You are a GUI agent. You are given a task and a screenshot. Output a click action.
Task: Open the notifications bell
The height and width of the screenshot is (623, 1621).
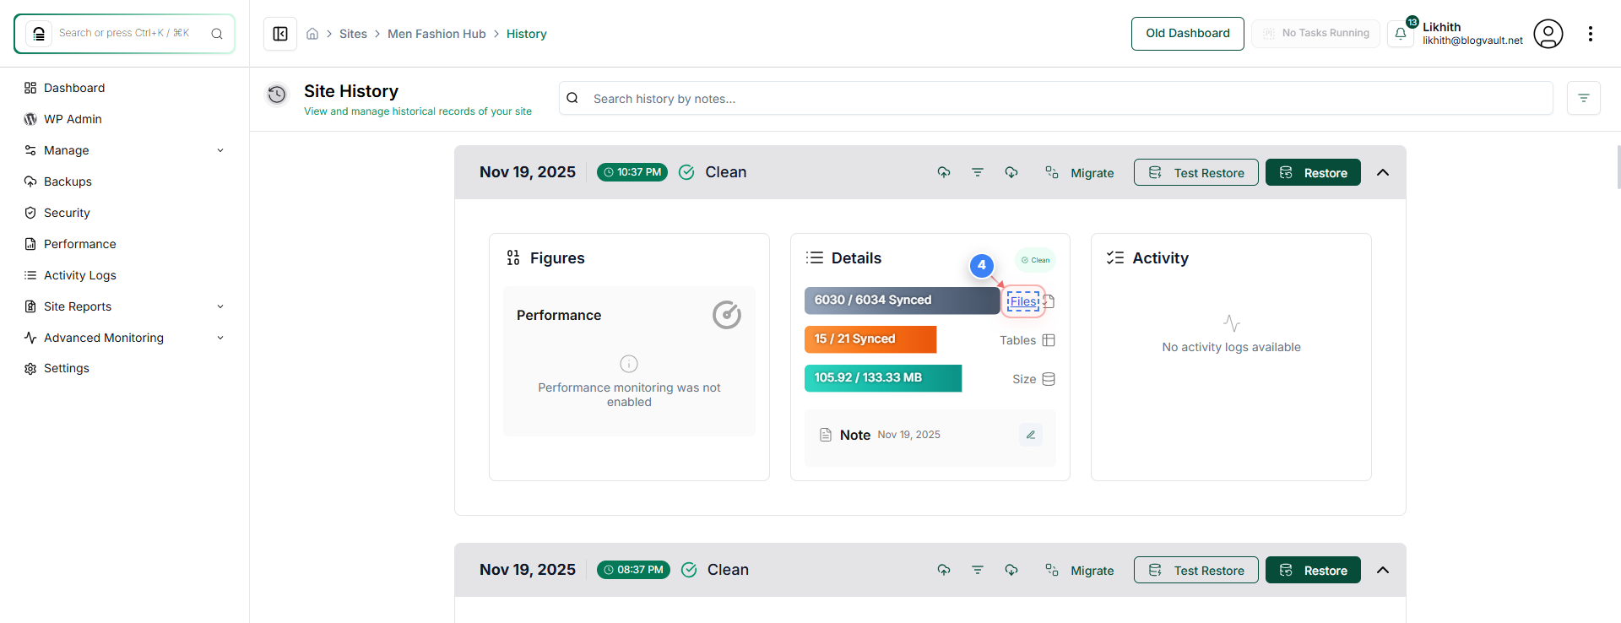click(x=1401, y=34)
